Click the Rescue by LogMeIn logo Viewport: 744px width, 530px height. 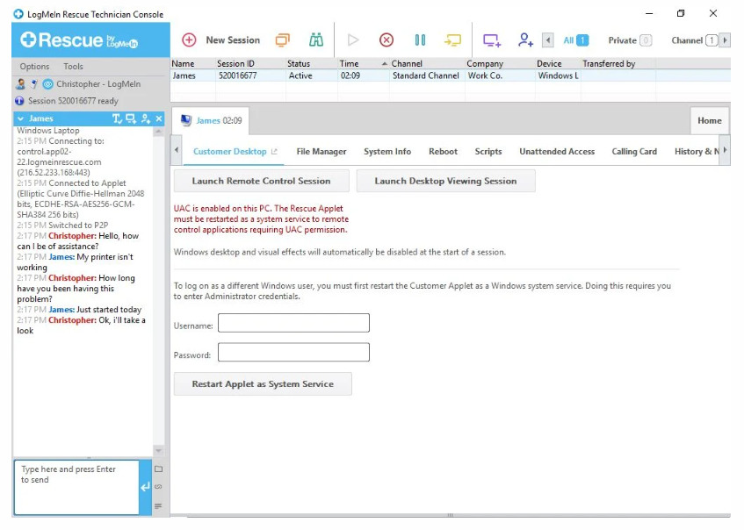79,40
